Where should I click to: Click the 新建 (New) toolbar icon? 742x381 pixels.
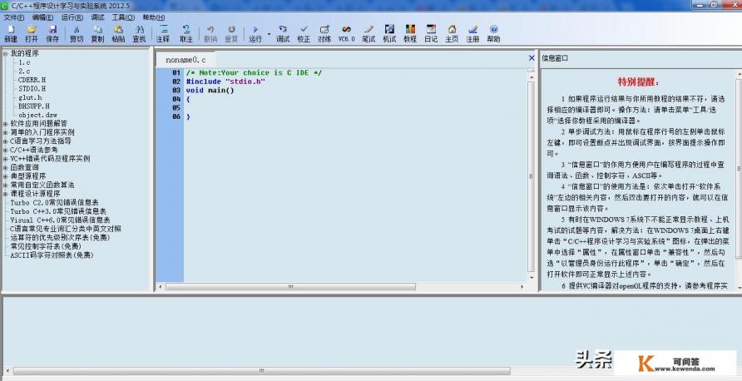[x=11, y=32]
